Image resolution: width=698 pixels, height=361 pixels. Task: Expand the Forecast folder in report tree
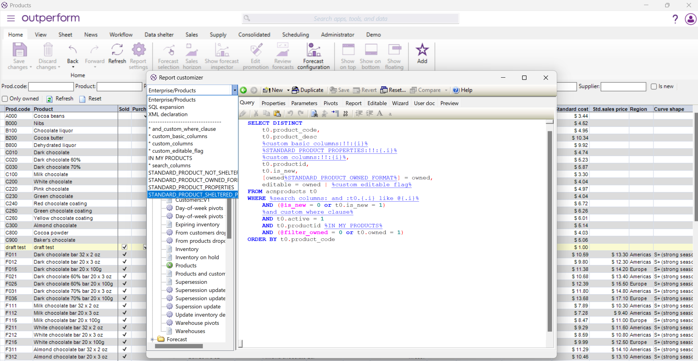pyautogui.click(x=152, y=339)
